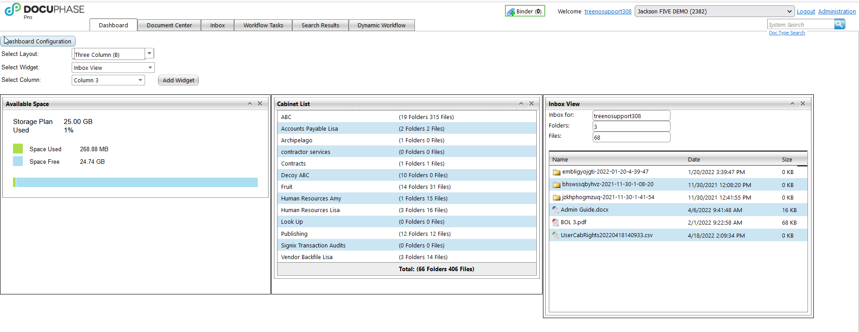Image resolution: width=859 pixels, height=332 pixels.
Task: Select the Contracts cabinet
Action: click(x=293, y=163)
